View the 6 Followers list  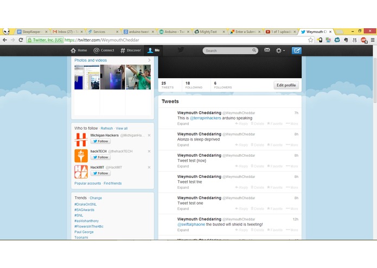223,85
